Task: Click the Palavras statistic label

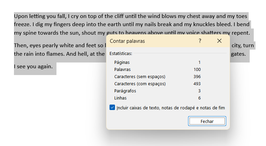Action: click(122, 69)
